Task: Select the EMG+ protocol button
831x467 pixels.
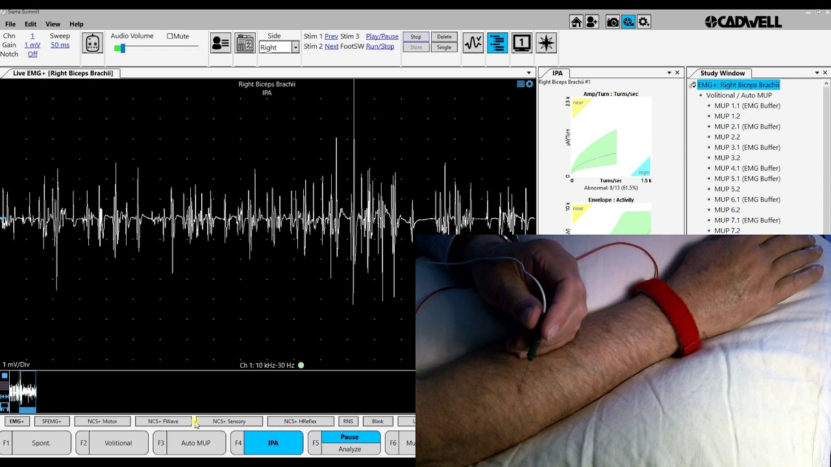Action: click(x=16, y=422)
